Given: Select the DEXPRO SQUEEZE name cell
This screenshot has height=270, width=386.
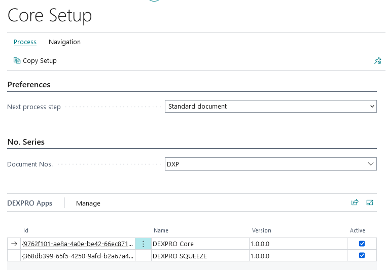Looking at the screenshot, I should pos(200,256).
